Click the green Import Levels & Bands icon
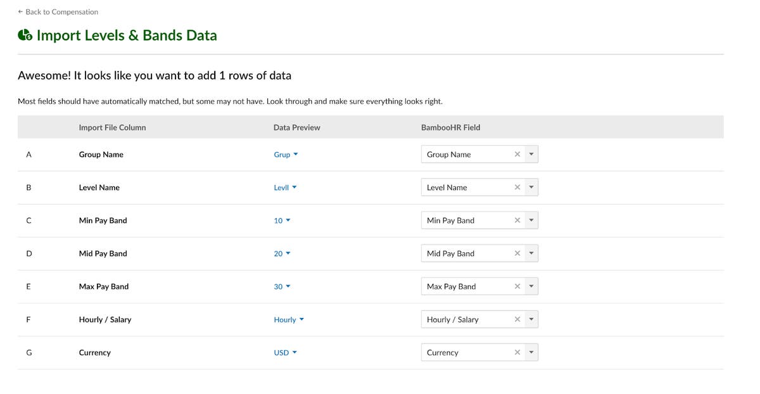This screenshot has width=760, height=394. (x=24, y=35)
